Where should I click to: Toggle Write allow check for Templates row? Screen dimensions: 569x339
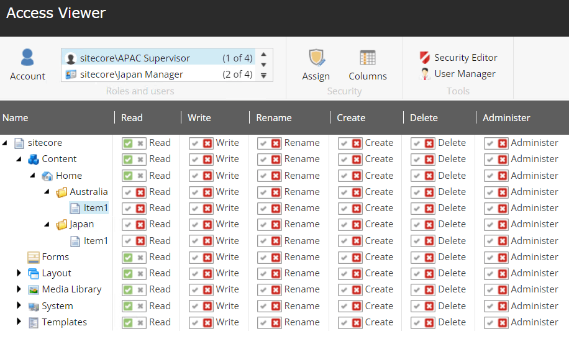tap(195, 323)
